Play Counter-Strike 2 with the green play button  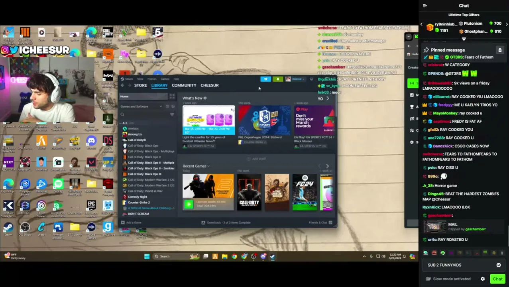(189, 204)
